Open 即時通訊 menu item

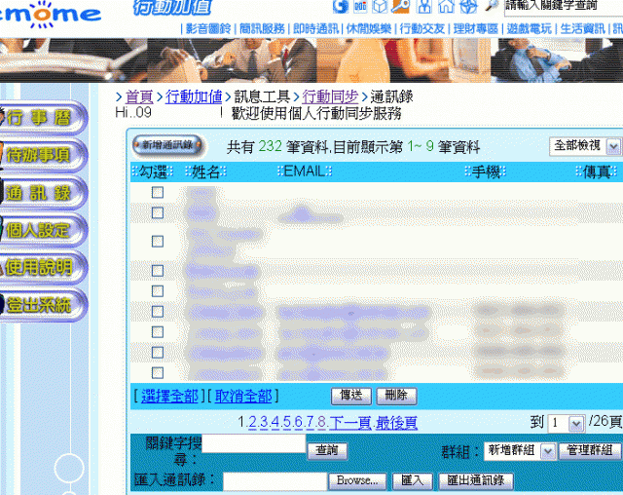point(315,28)
